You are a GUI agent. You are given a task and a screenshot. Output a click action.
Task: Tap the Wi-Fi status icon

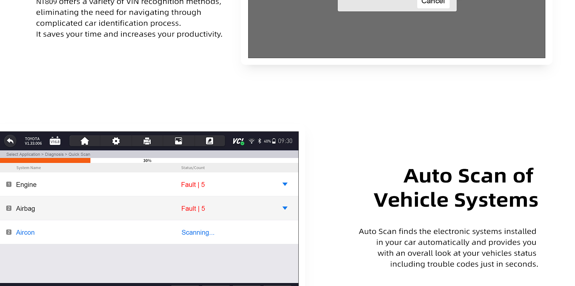pyautogui.click(x=251, y=141)
